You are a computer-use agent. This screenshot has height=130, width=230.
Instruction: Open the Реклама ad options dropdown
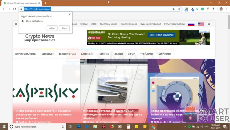pos(204,31)
